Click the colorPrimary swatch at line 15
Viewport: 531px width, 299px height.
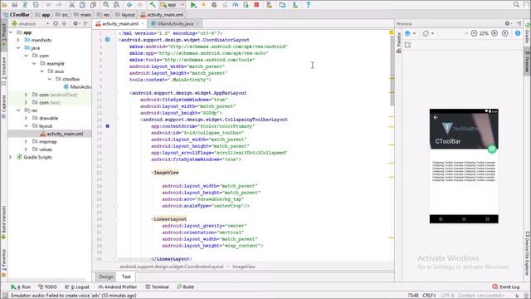click(x=107, y=125)
